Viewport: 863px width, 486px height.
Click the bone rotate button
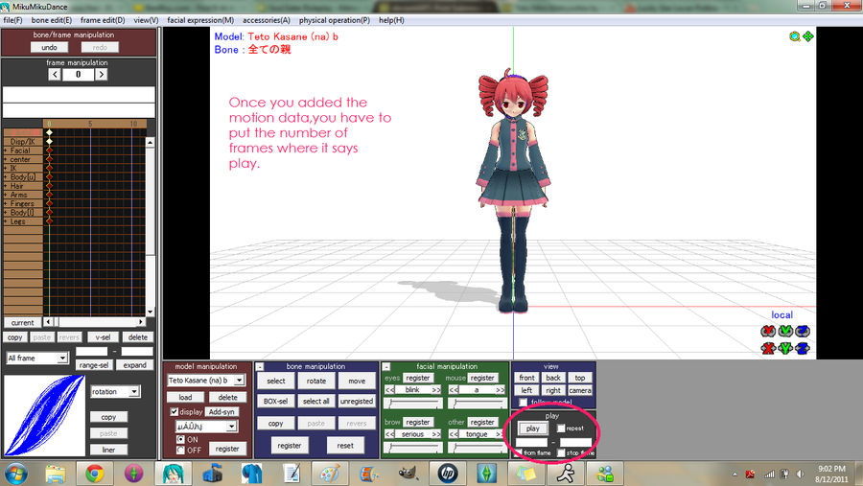point(315,381)
